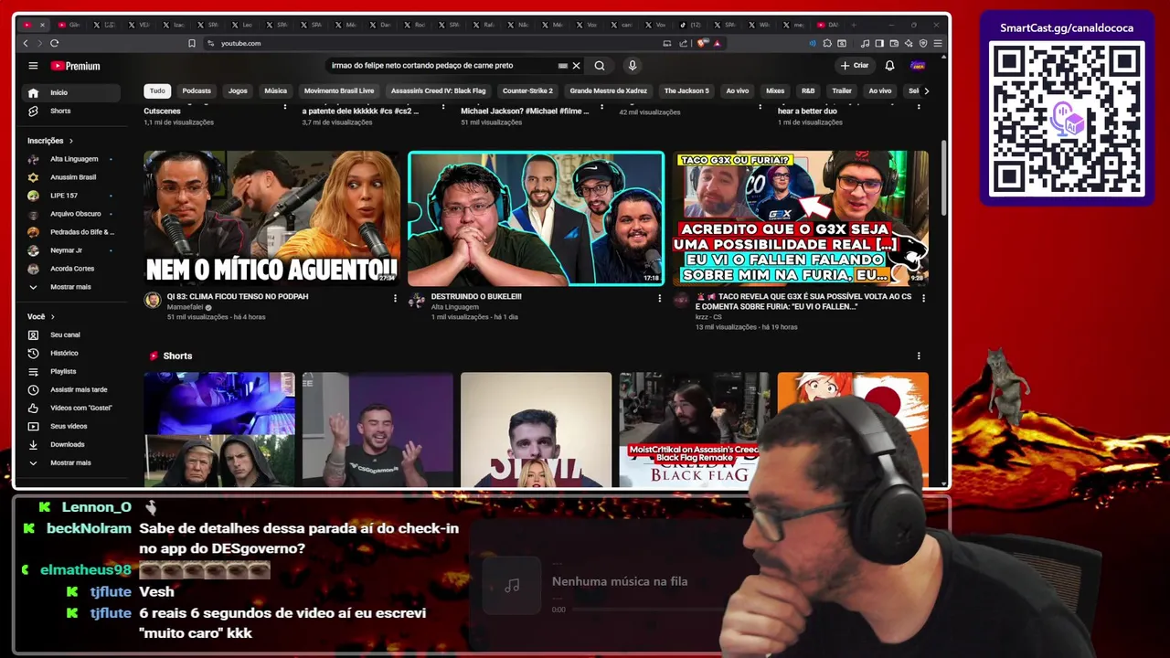Go back in the browser

pyautogui.click(x=26, y=43)
